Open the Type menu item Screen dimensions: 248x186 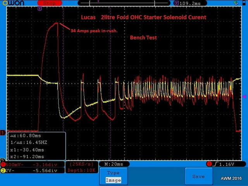click(x=113, y=173)
